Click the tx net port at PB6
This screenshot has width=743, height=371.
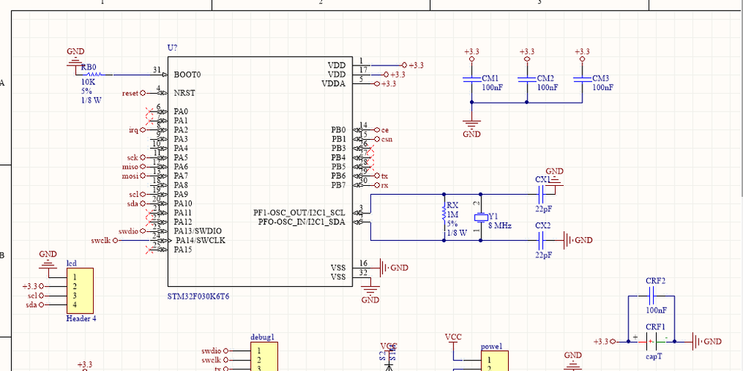click(382, 175)
